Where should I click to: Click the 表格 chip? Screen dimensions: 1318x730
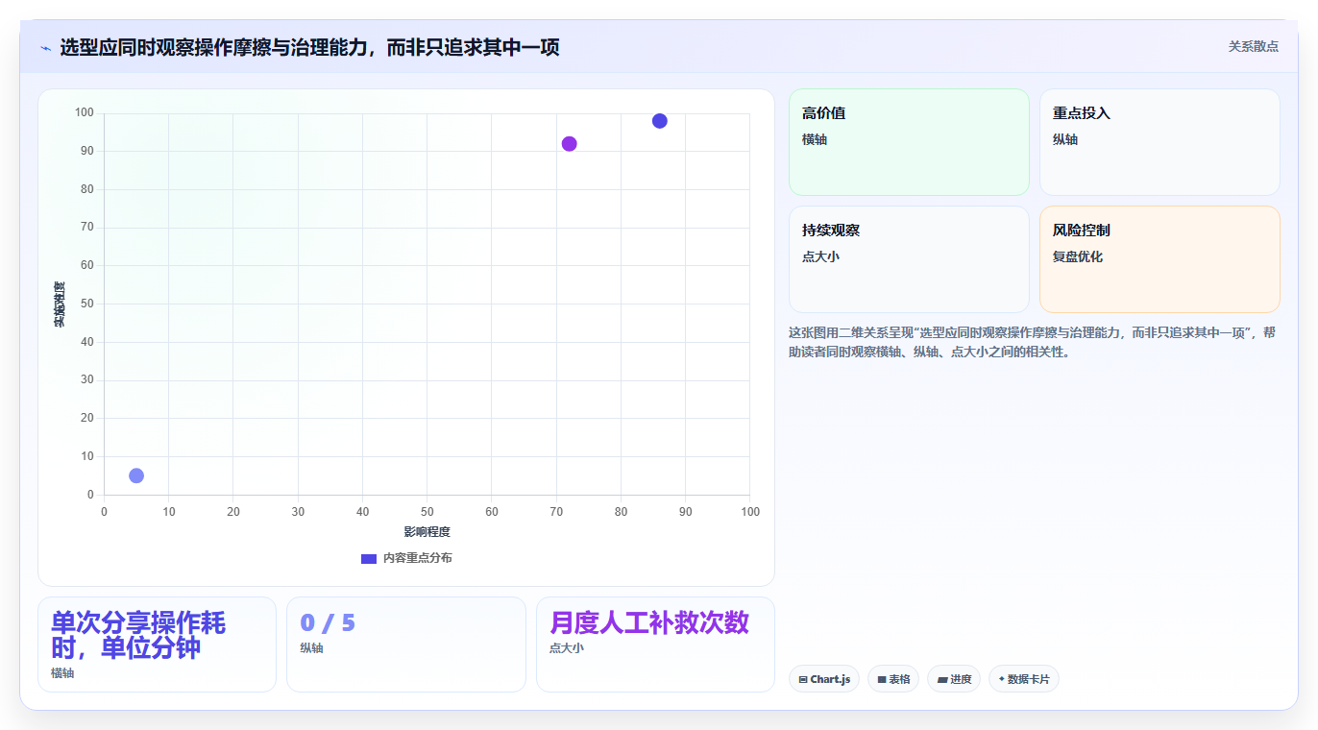(x=893, y=679)
